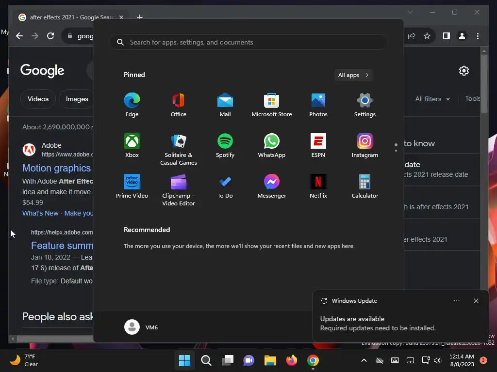The width and height of the screenshot is (497, 372).
Task: Open Instagram from pinned apps
Action: [365, 146]
